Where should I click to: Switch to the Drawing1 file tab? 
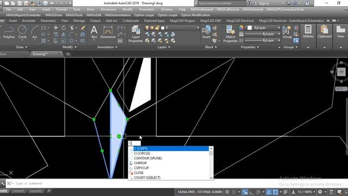tap(40, 54)
